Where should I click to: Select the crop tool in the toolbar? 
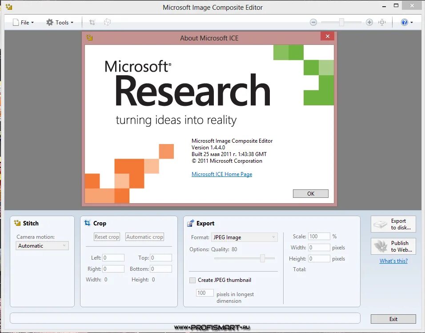click(x=92, y=22)
